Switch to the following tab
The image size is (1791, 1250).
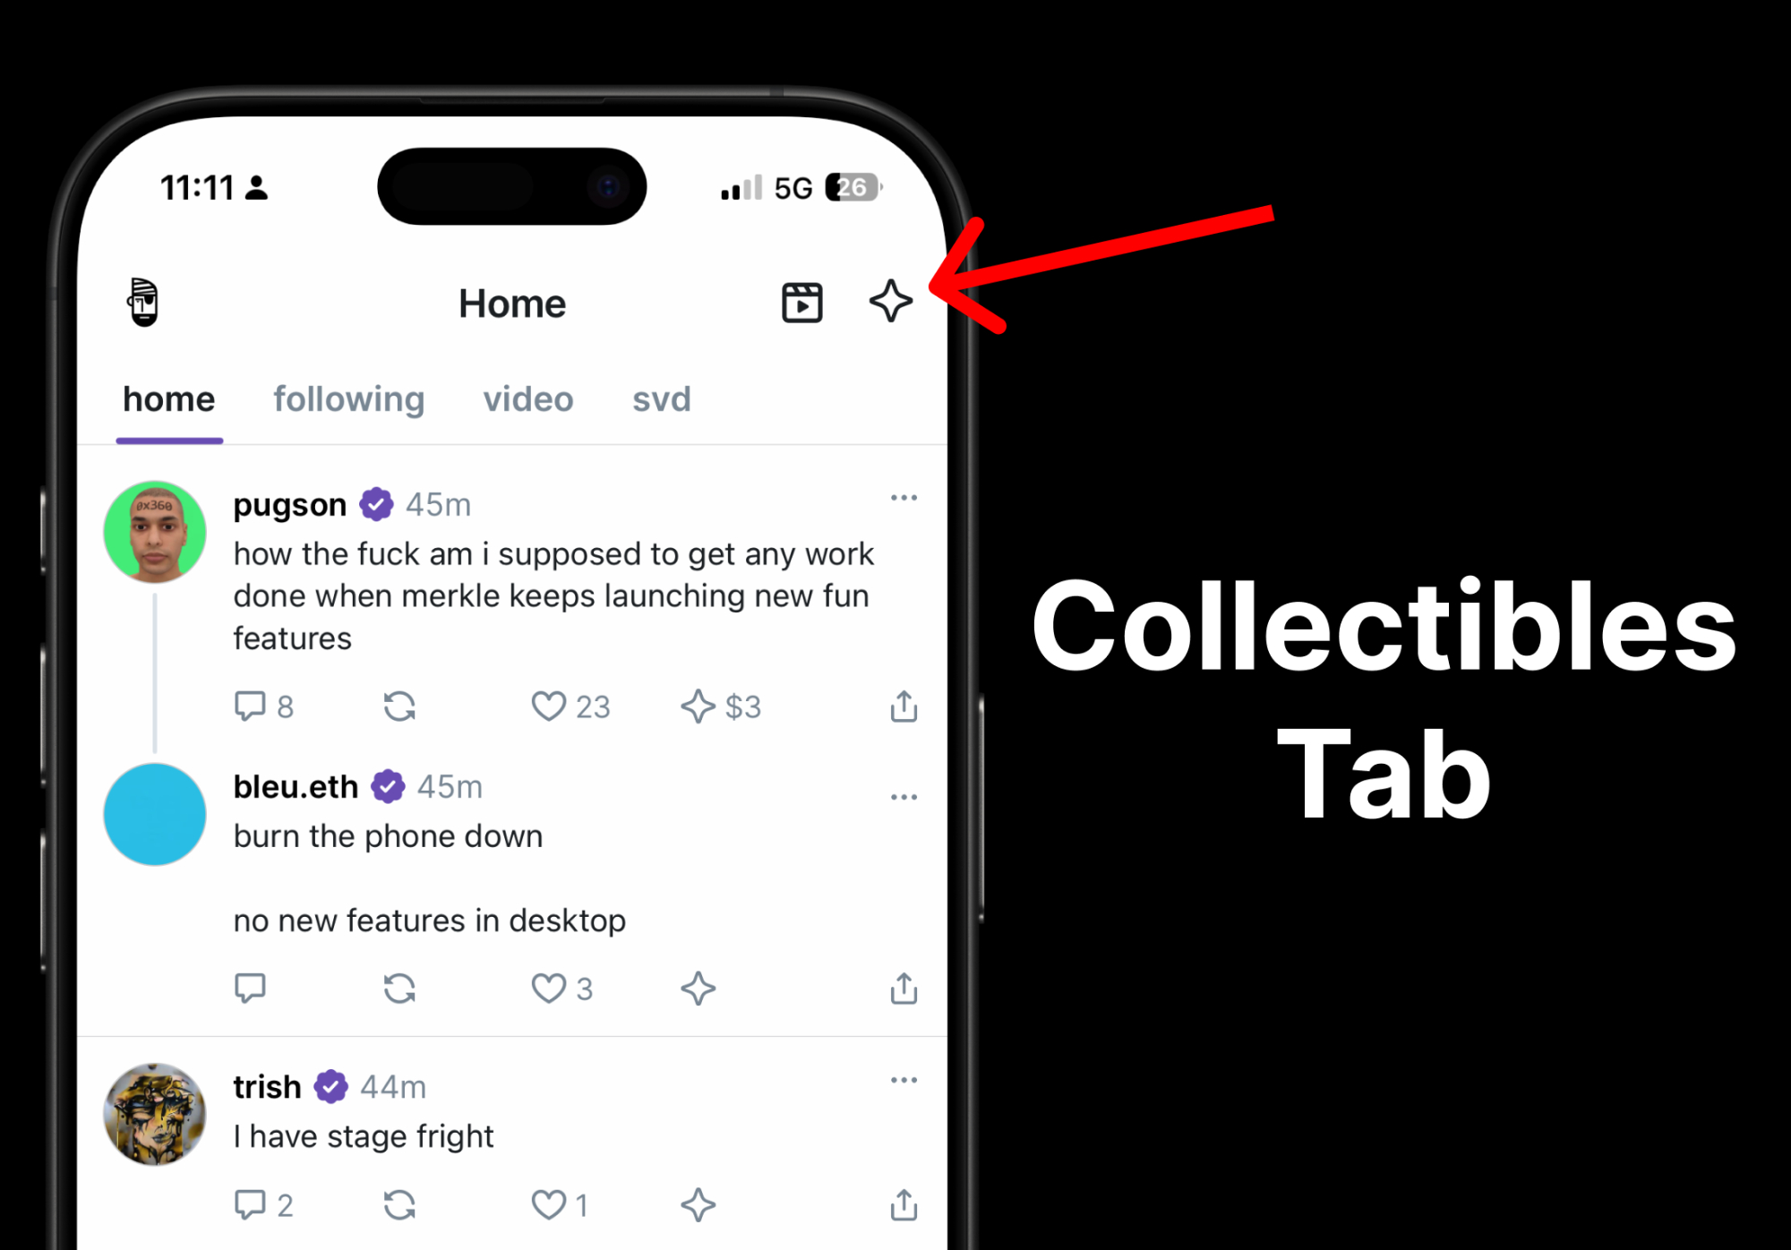348,399
